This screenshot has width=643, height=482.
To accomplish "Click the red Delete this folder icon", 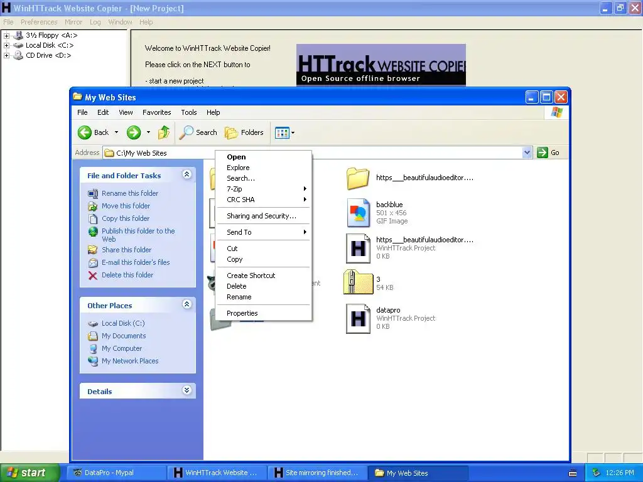I will [x=93, y=275].
